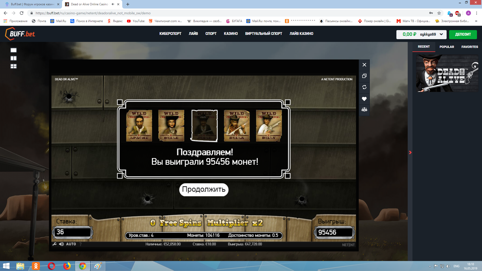Add game to favorites heart icon
Image resolution: width=482 pixels, height=271 pixels.
pyautogui.click(x=364, y=99)
